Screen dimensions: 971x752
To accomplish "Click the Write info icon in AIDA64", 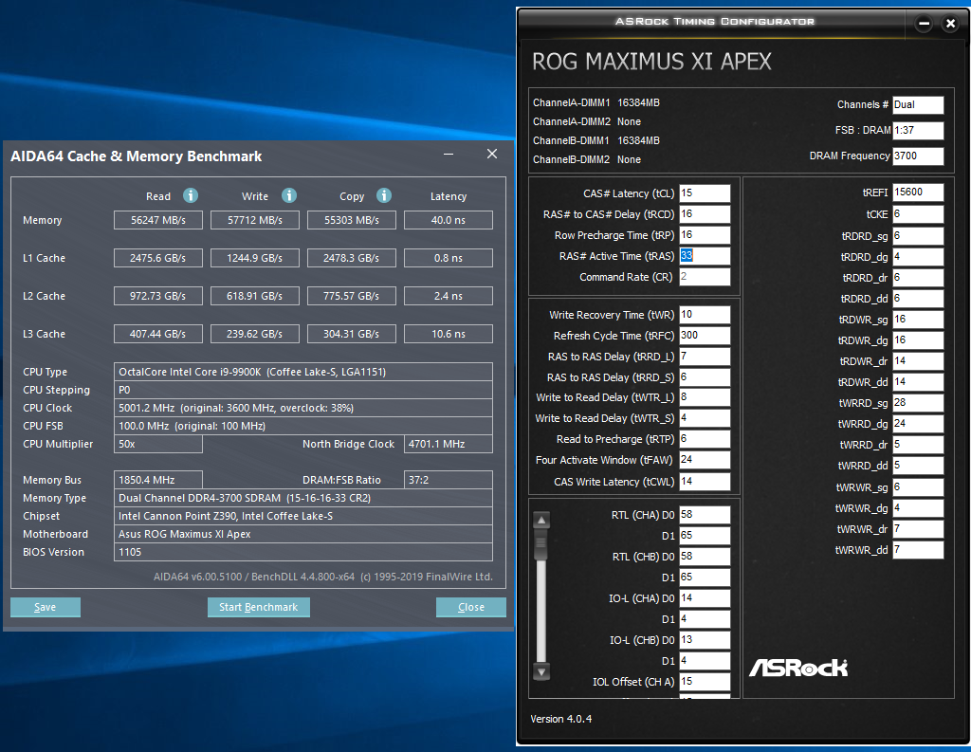I will coord(288,195).
